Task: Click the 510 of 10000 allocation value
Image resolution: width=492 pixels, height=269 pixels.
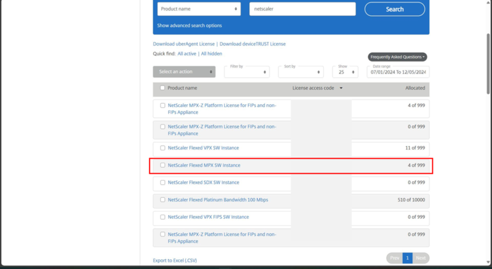Action: point(411,200)
